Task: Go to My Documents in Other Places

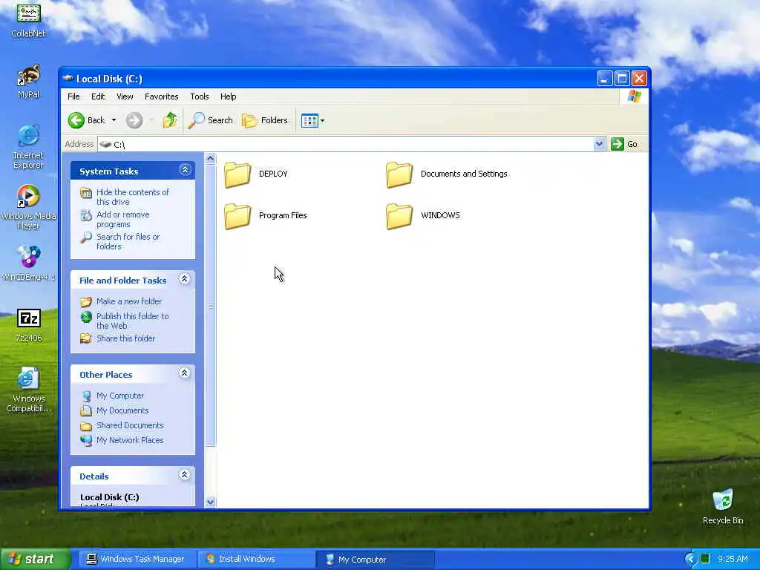Action: tap(122, 410)
